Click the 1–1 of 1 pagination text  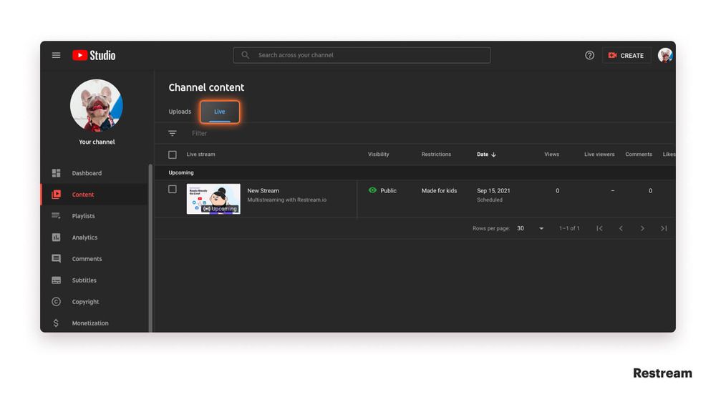pos(569,228)
